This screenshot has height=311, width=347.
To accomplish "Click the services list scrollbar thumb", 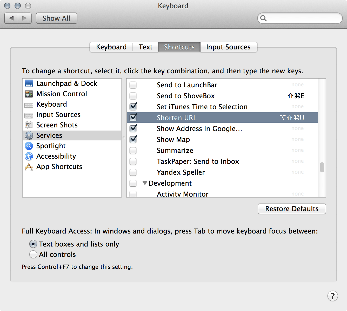I will coord(322,167).
